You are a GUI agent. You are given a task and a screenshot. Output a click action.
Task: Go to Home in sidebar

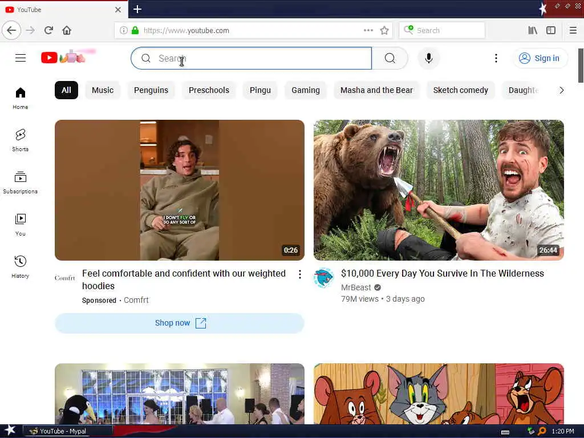click(x=21, y=98)
